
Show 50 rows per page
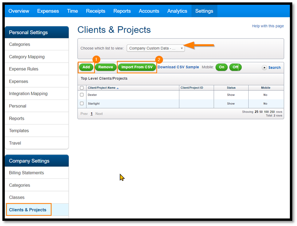261,112
